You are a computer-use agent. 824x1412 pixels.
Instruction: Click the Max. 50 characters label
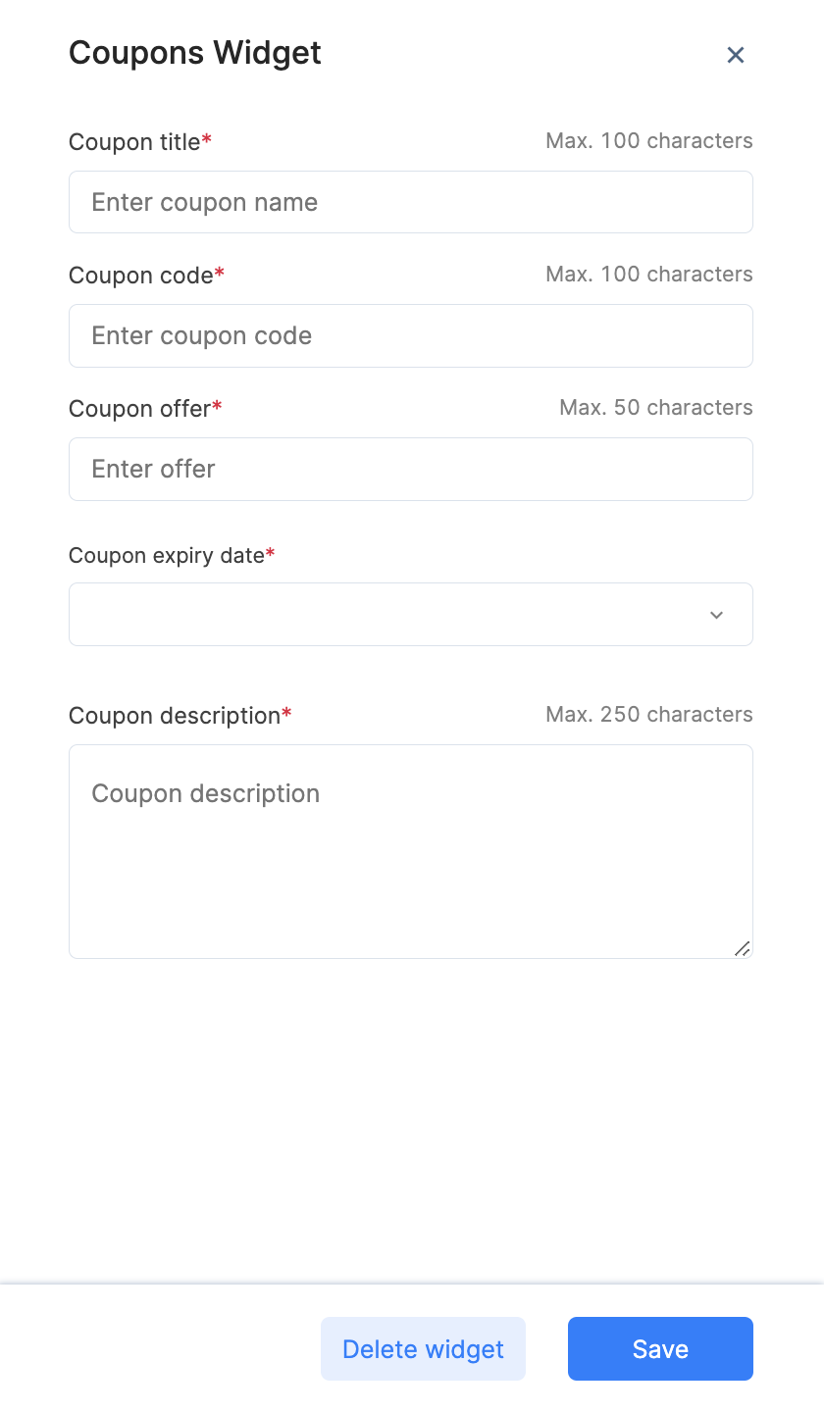click(x=655, y=407)
